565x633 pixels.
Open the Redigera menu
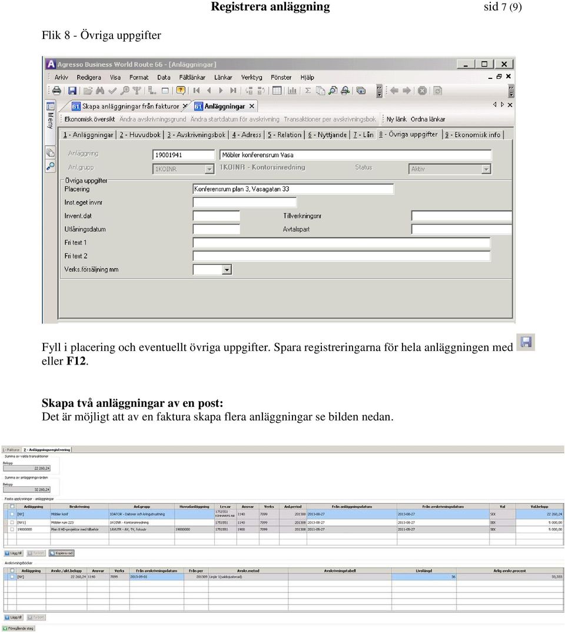click(x=89, y=77)
